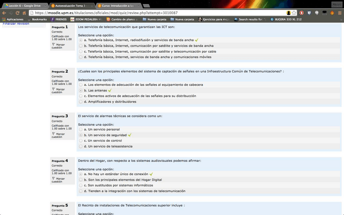344x215 pixels.
Task: Click the flag icon for Pregunta 2
Action: pos(53,89)
